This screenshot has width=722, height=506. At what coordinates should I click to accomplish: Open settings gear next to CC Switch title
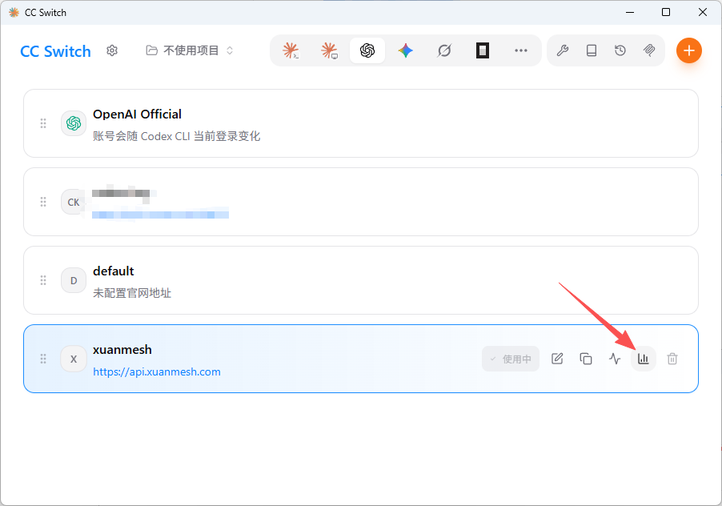click(112, 50)
